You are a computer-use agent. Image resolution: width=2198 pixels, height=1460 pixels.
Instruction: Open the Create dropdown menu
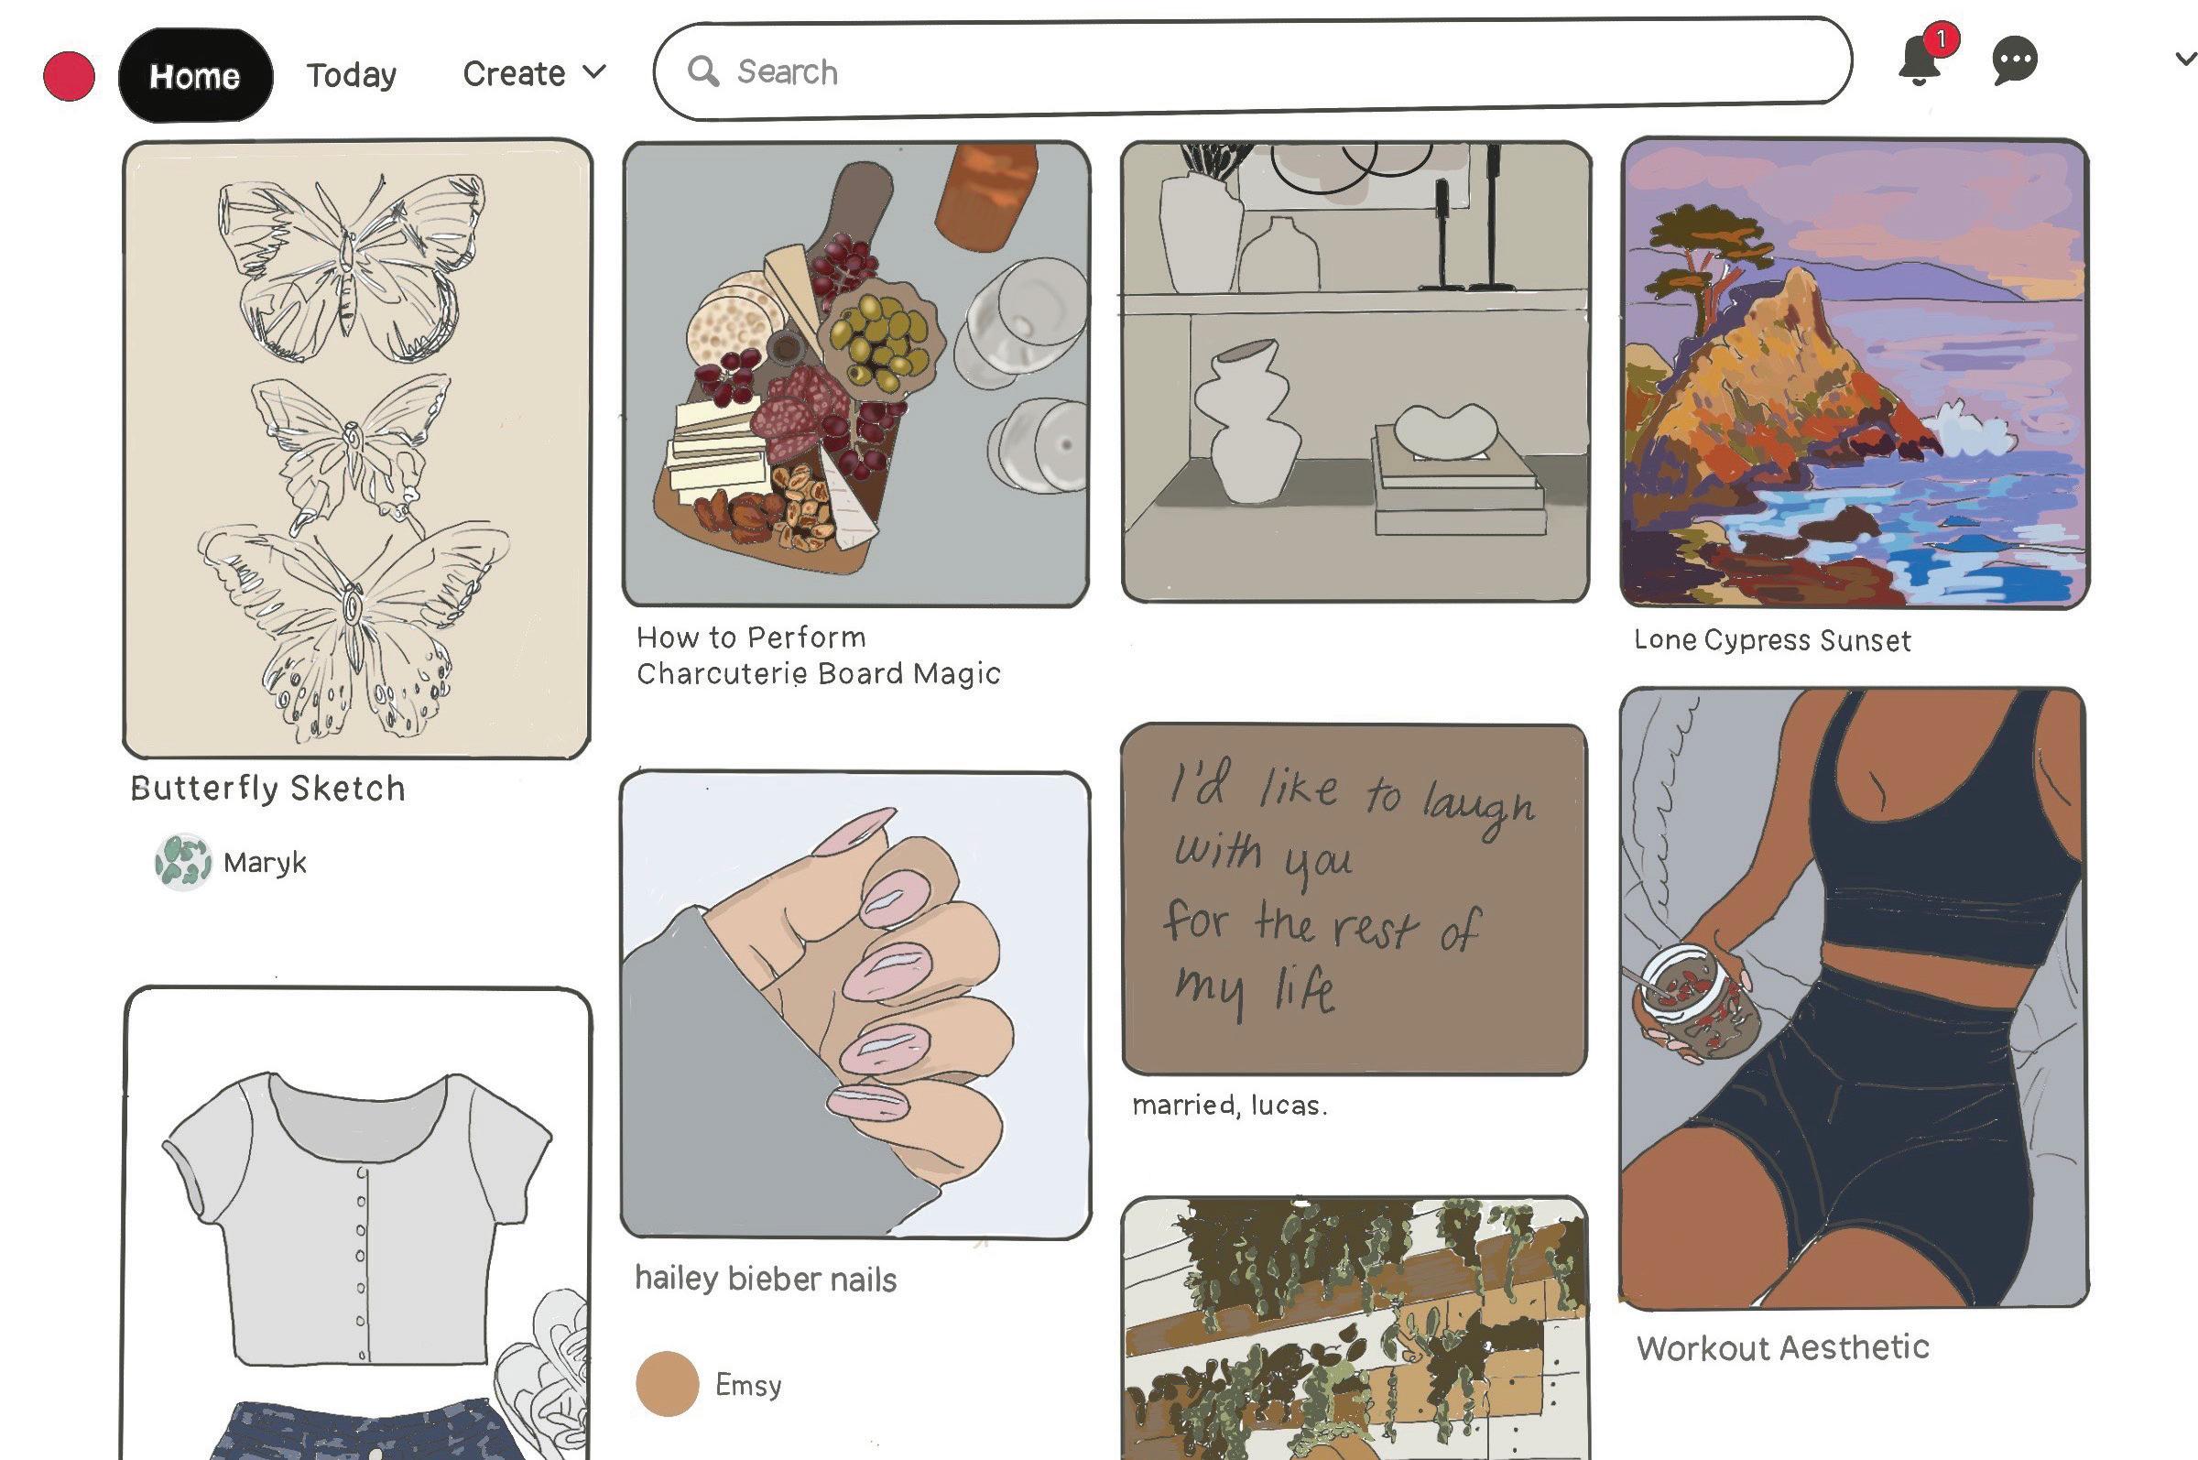[x=534, y=73]
